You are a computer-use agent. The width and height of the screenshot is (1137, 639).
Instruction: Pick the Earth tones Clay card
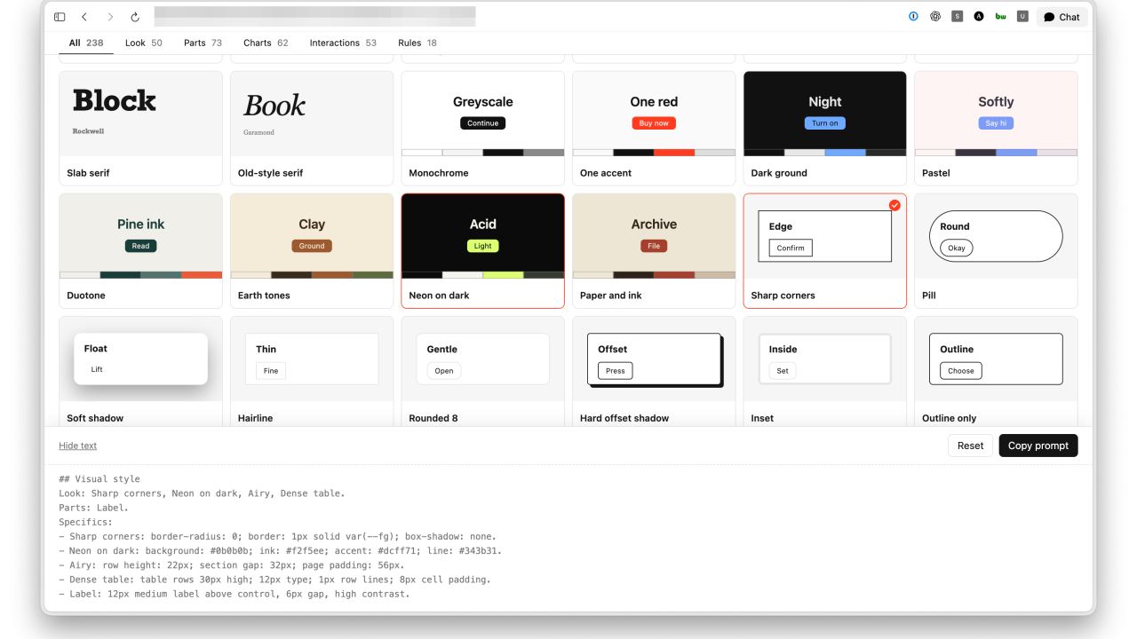point(312,250)
